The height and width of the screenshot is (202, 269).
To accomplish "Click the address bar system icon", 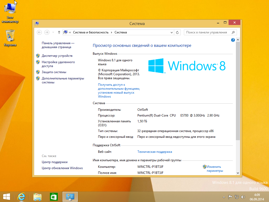I will tap(65, 32).
